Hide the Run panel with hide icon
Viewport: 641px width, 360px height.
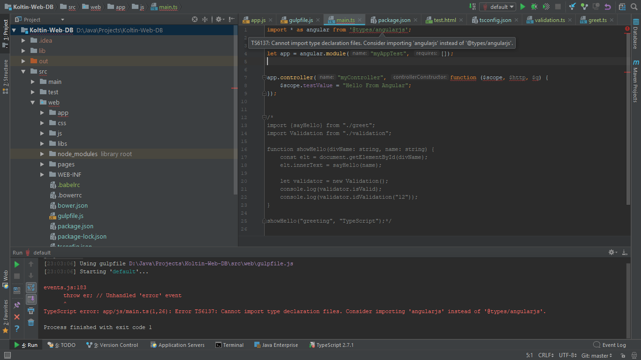[x=625, y=252]
